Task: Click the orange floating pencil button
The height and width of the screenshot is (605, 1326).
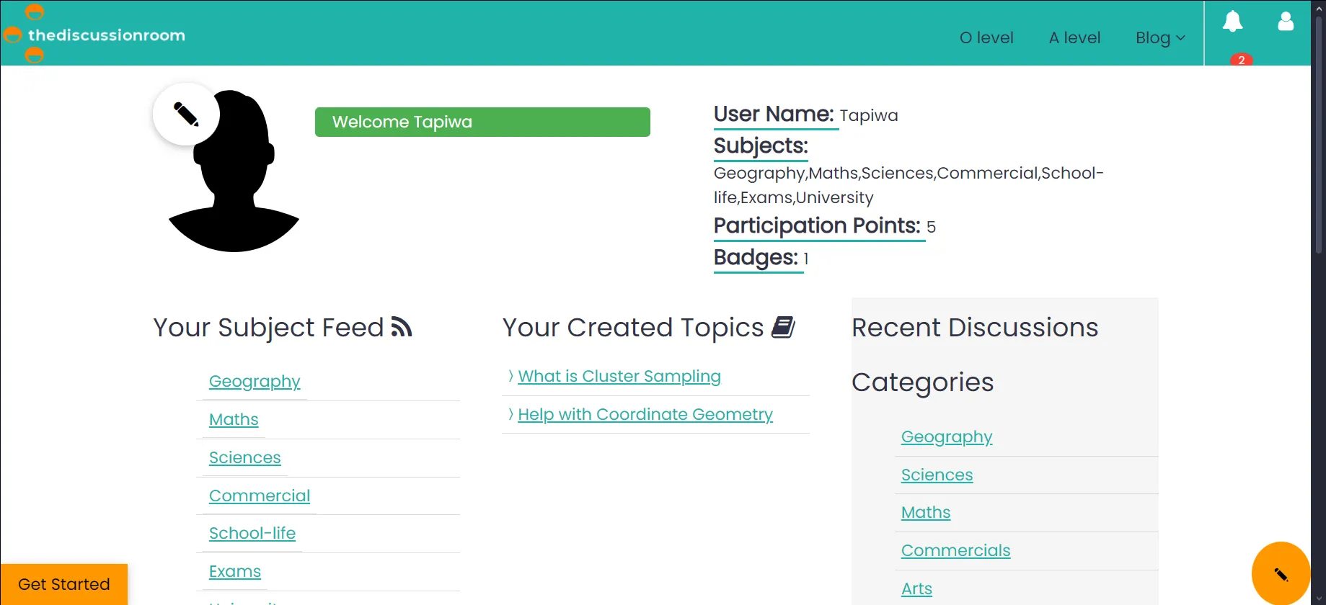Action: click(x=1281, y=573)
